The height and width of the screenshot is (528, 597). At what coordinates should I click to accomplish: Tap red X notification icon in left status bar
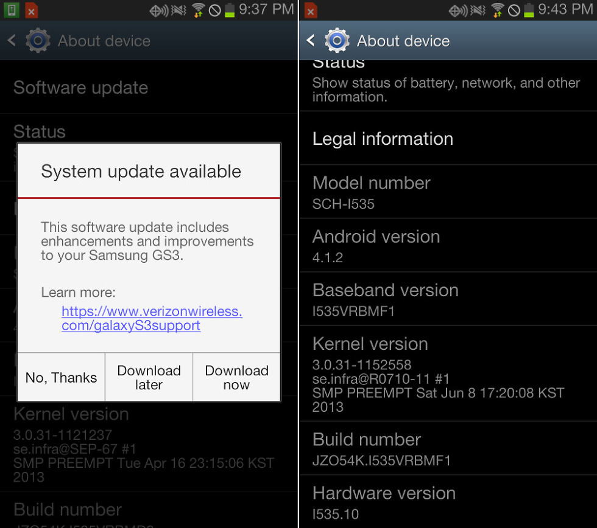tap(31, 10)
